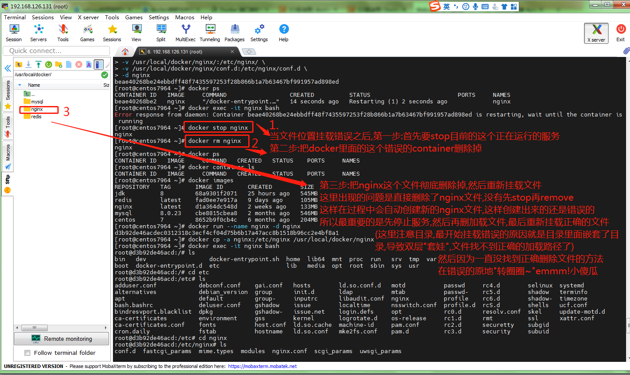Switch to Tools side tab

(x=7, y=127)
